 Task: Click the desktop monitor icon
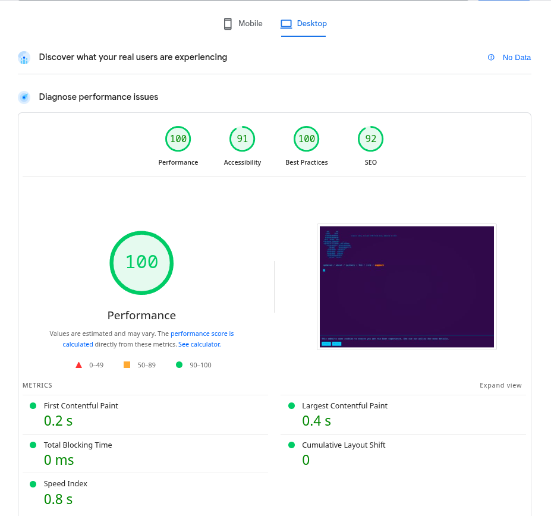coord(286,24)
